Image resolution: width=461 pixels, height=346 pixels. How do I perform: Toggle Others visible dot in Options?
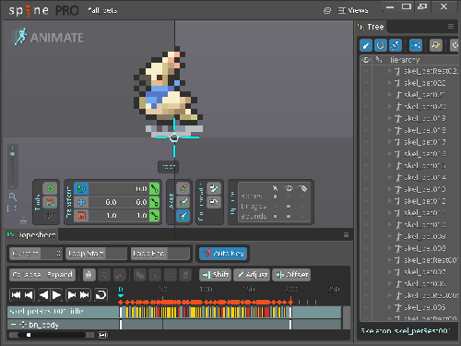[289, 216]
